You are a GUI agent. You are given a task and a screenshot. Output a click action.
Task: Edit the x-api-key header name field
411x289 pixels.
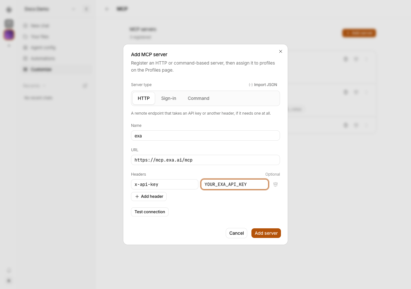[165, 184]
